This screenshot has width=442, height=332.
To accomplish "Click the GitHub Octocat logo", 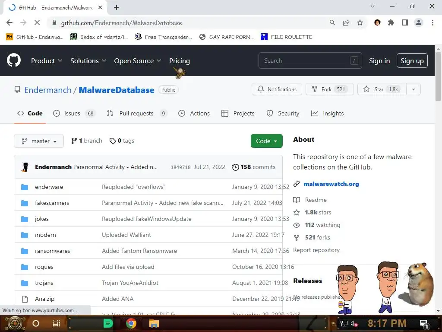I will (13, 61).
